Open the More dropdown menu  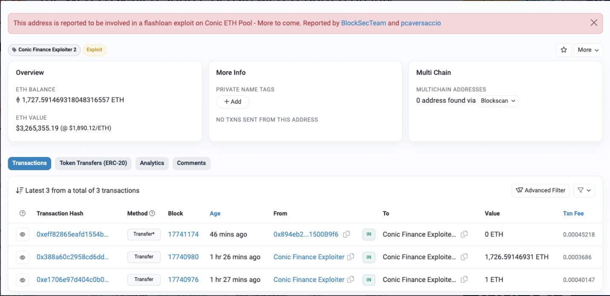588,50
